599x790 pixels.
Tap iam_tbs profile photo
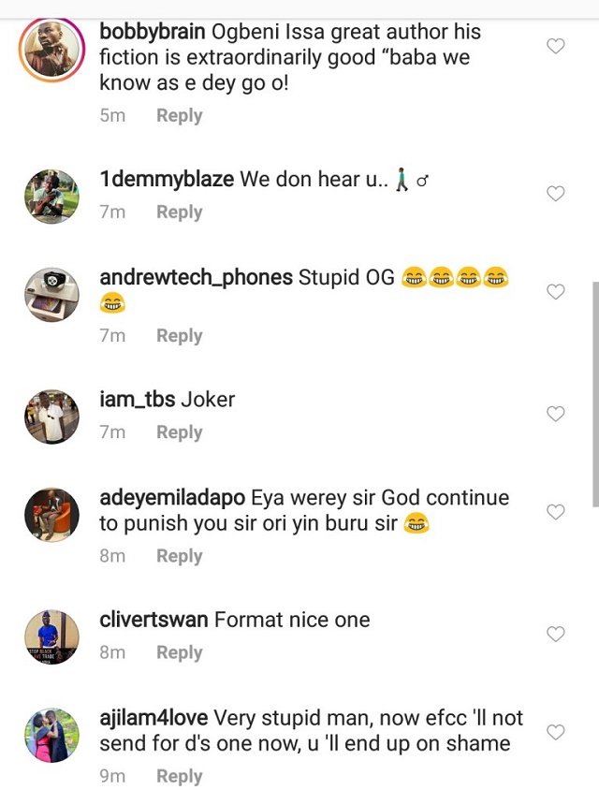51,417
